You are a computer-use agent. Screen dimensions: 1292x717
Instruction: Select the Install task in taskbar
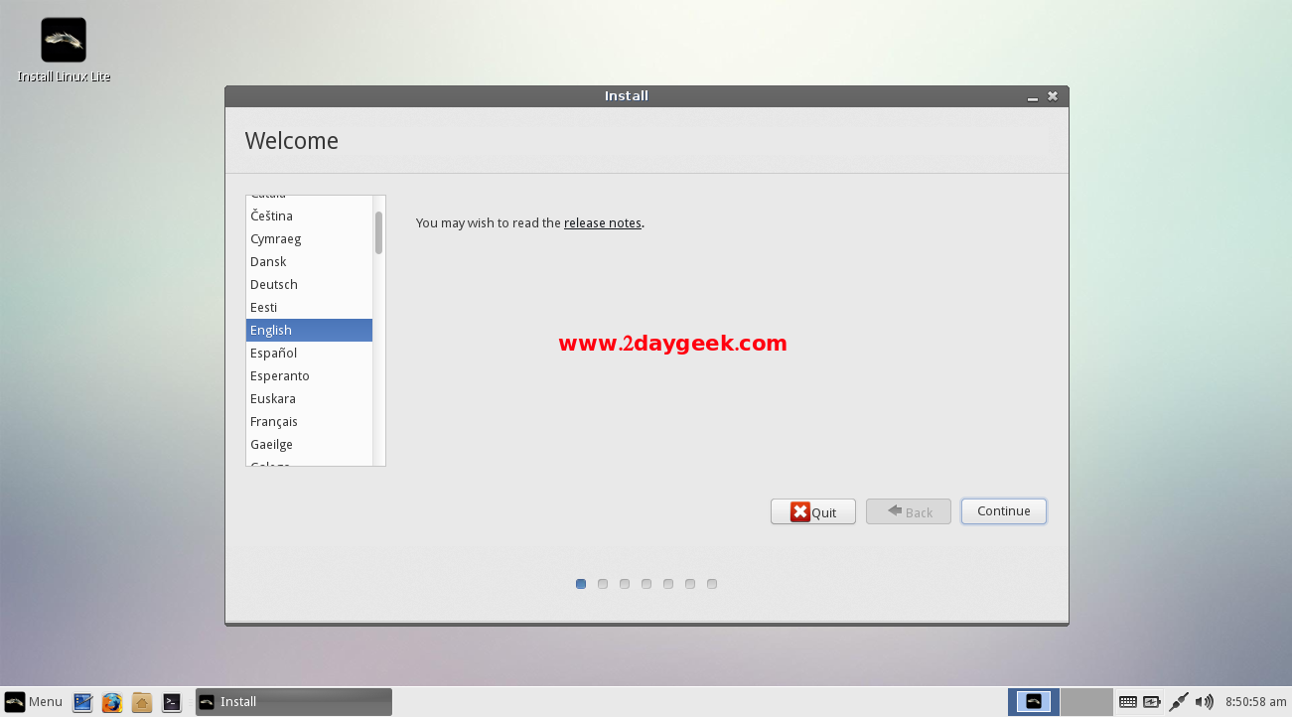coord(293,702)
